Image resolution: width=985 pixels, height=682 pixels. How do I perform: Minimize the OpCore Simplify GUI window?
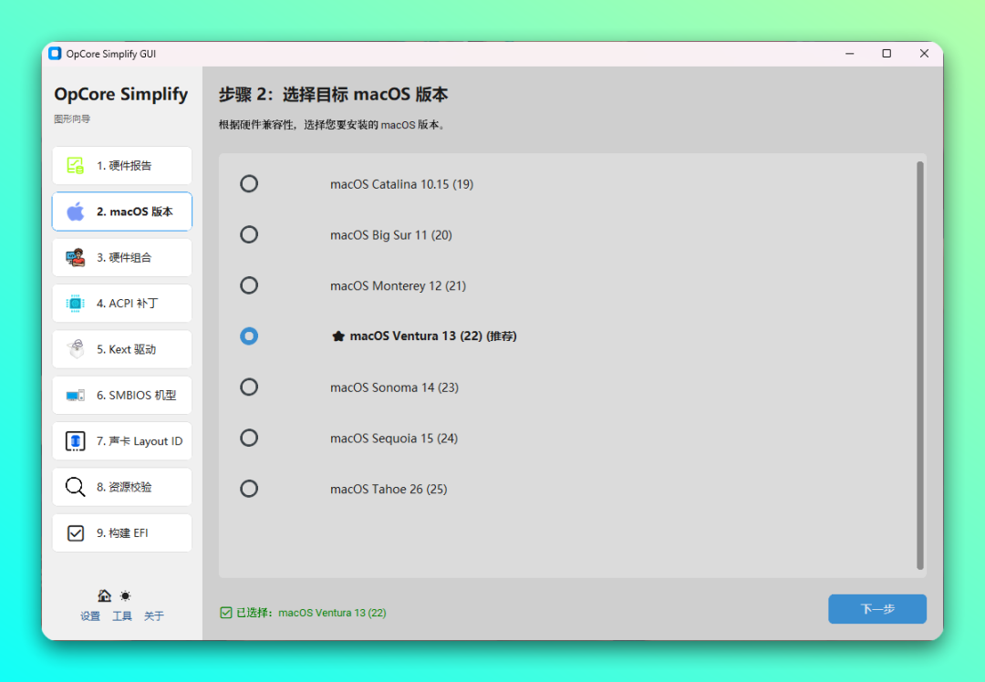click(849, 54)
